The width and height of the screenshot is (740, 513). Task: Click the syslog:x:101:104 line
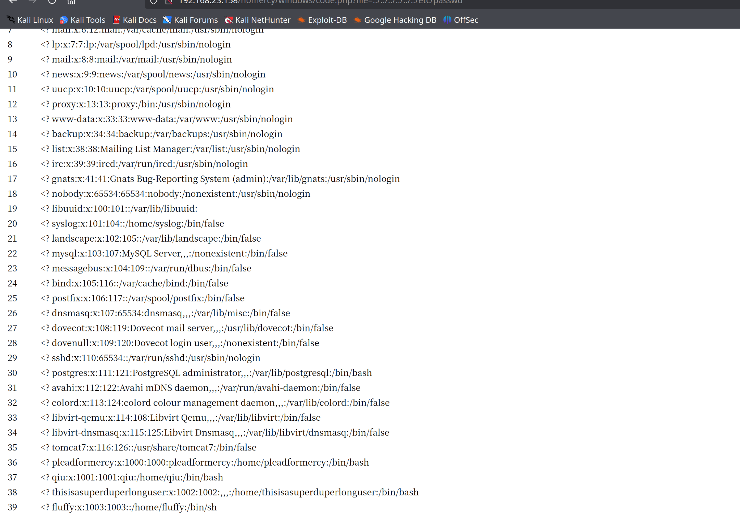pyautogui.click(x=132, y=224)
